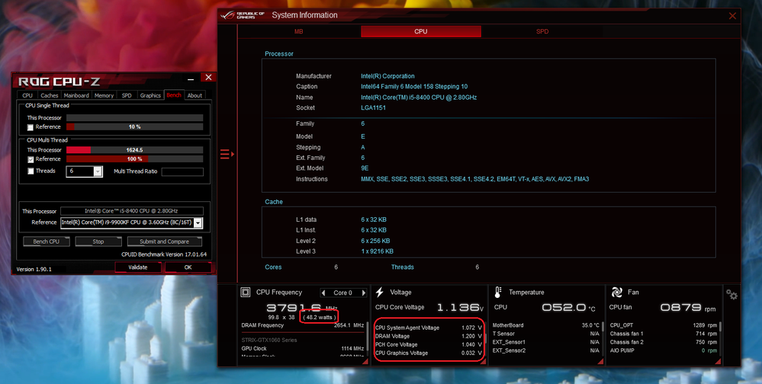Expand CPU Frequency panel corner triangle
Image resolution: width=762 pixels, height=384 pixels.
(365, 361)
